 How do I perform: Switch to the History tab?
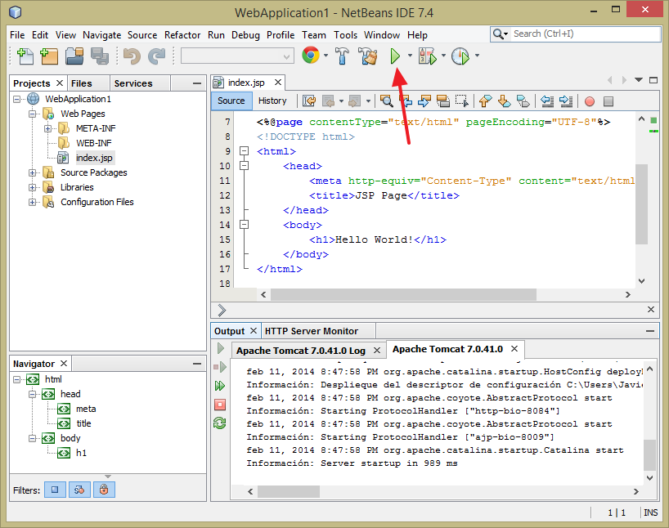272,101
